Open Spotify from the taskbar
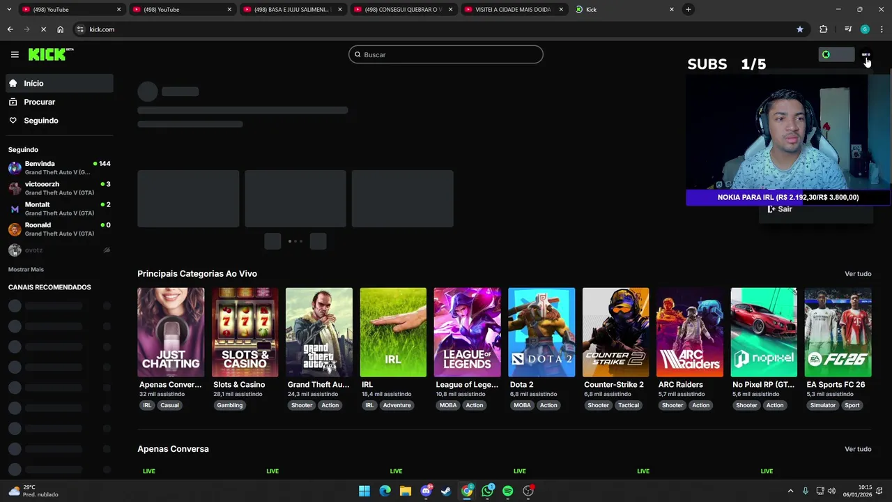This screenshot has width=892, height=502. 507,492
